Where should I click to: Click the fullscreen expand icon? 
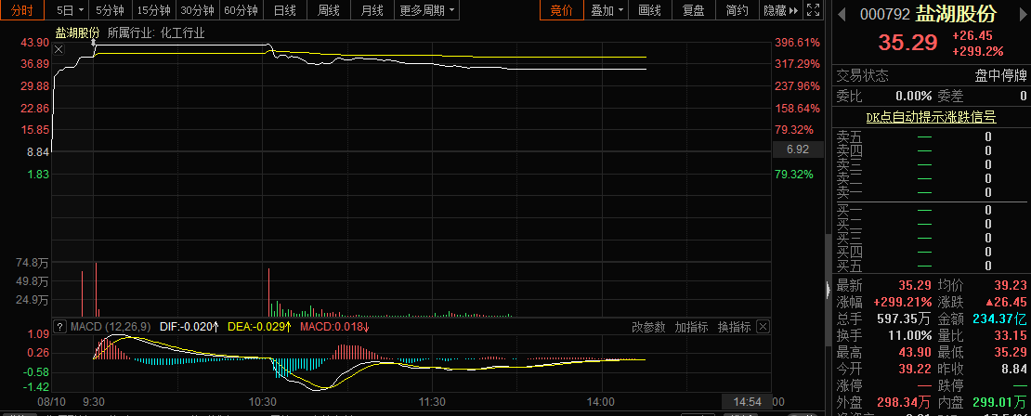pyautogui.click(x=814, y=10)
